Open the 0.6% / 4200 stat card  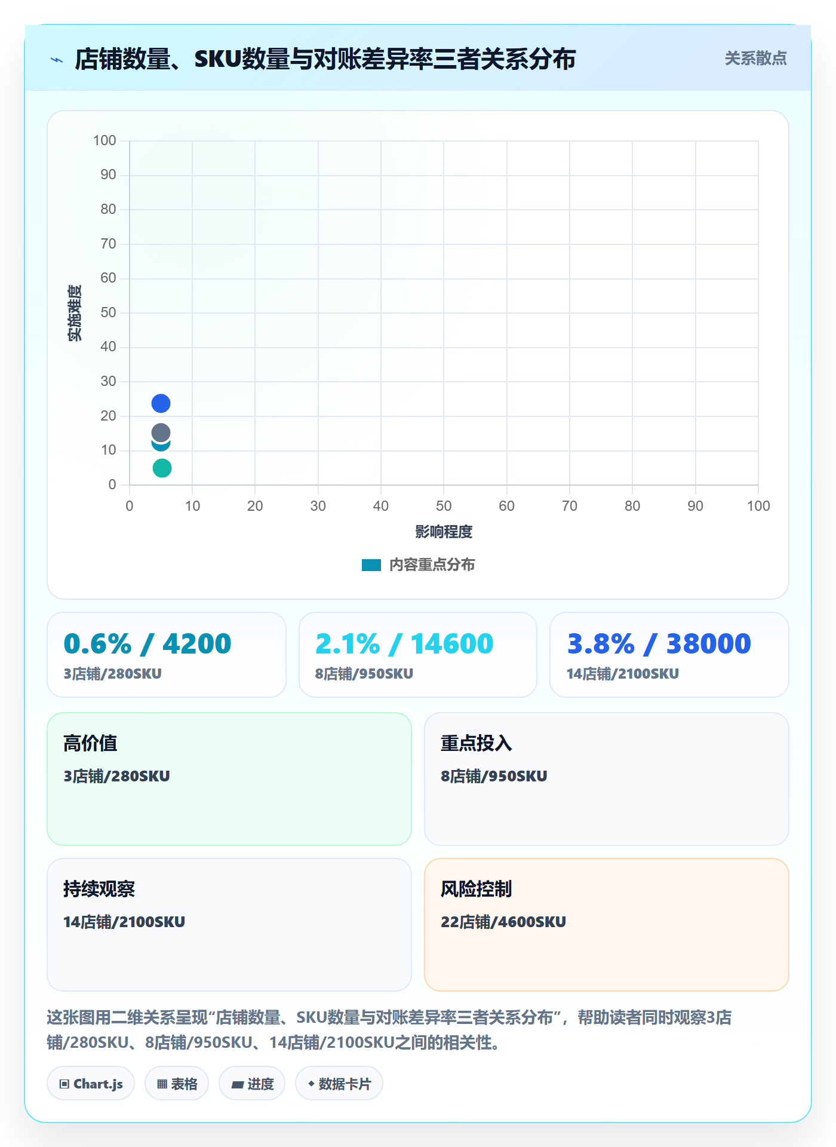click(x=167, y=655)
